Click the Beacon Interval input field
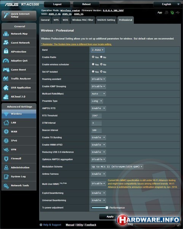Image resolution: width=183 pixels, height=229 pixels. click(96, 130)
